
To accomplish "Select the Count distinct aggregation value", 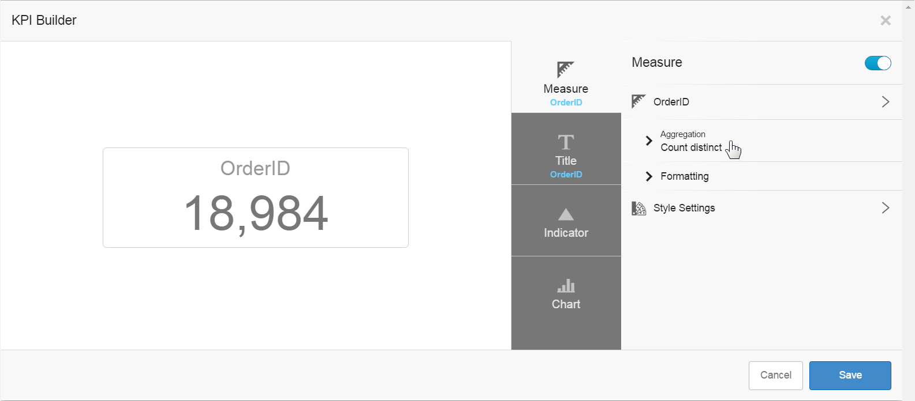I will click(x=691, y=147).
